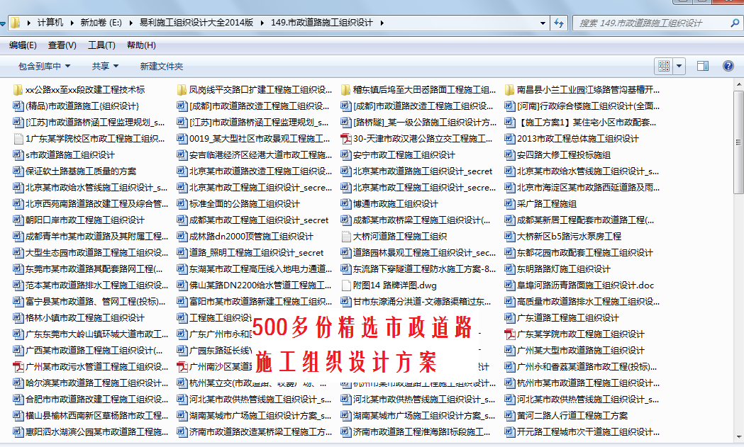The height and width of the screenshot is (447, 744).
Task: Select the xx公路xx至xx段改建工程技术标 folder
Action: 84,90
